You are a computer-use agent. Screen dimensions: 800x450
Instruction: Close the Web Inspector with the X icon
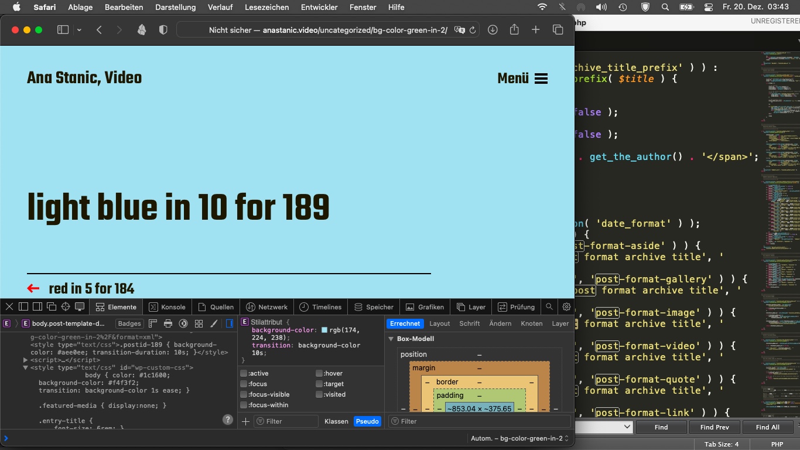click(9, 306)
